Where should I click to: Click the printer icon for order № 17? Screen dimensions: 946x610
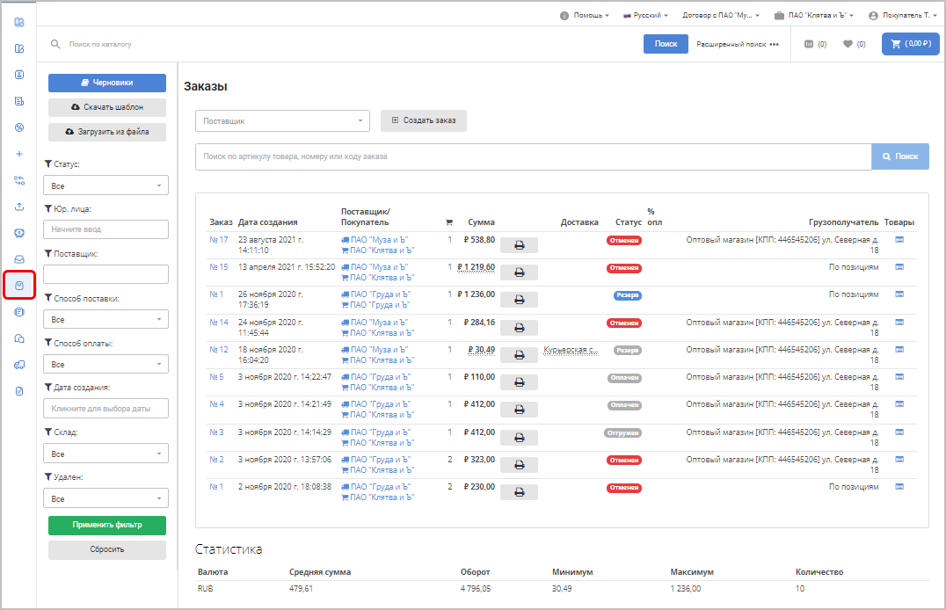519,245
